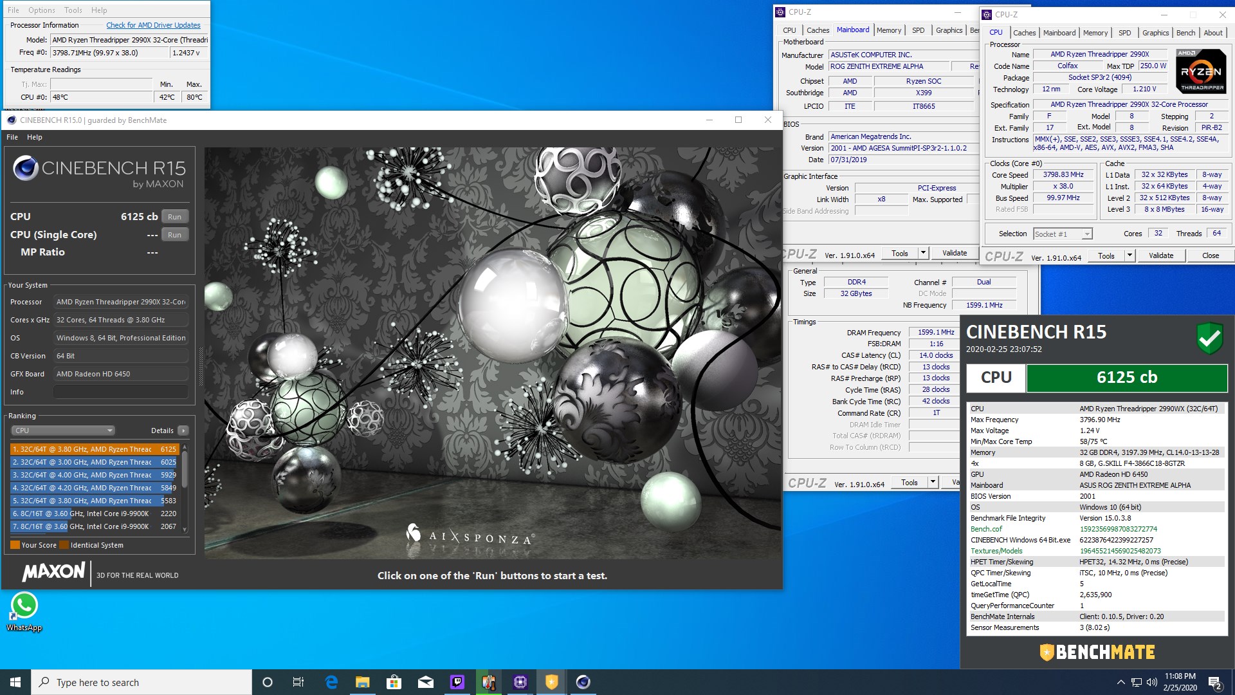The height and width of the screenshot is (695, 1235).
Task: Open the Action Center notifications icon
Action: coord(1214,683)
